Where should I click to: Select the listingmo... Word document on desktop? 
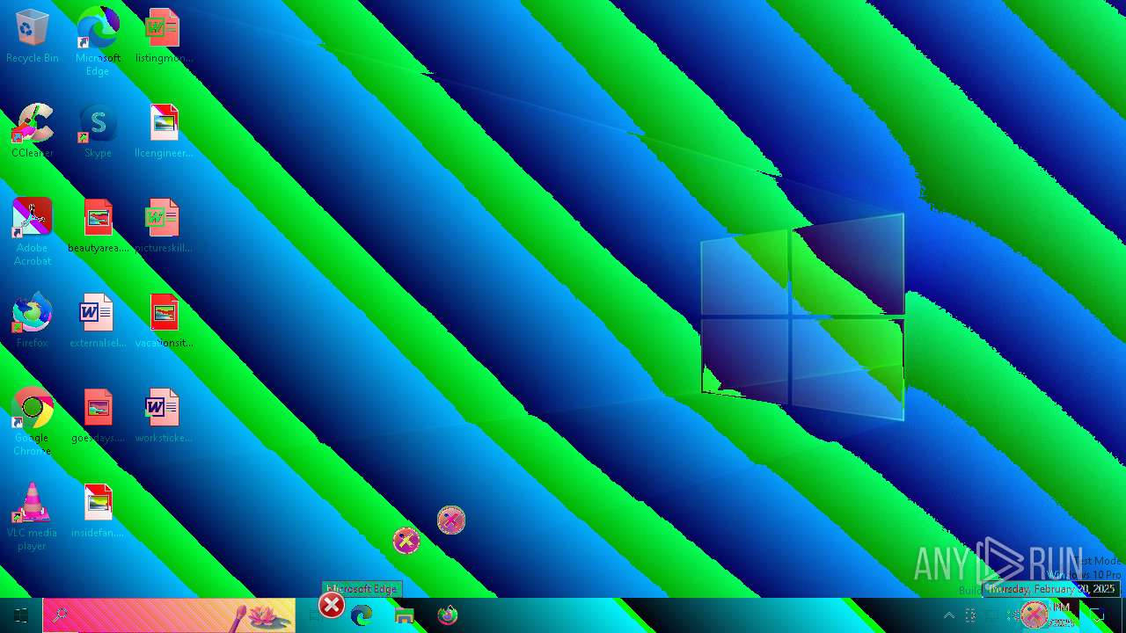[164, 36]
